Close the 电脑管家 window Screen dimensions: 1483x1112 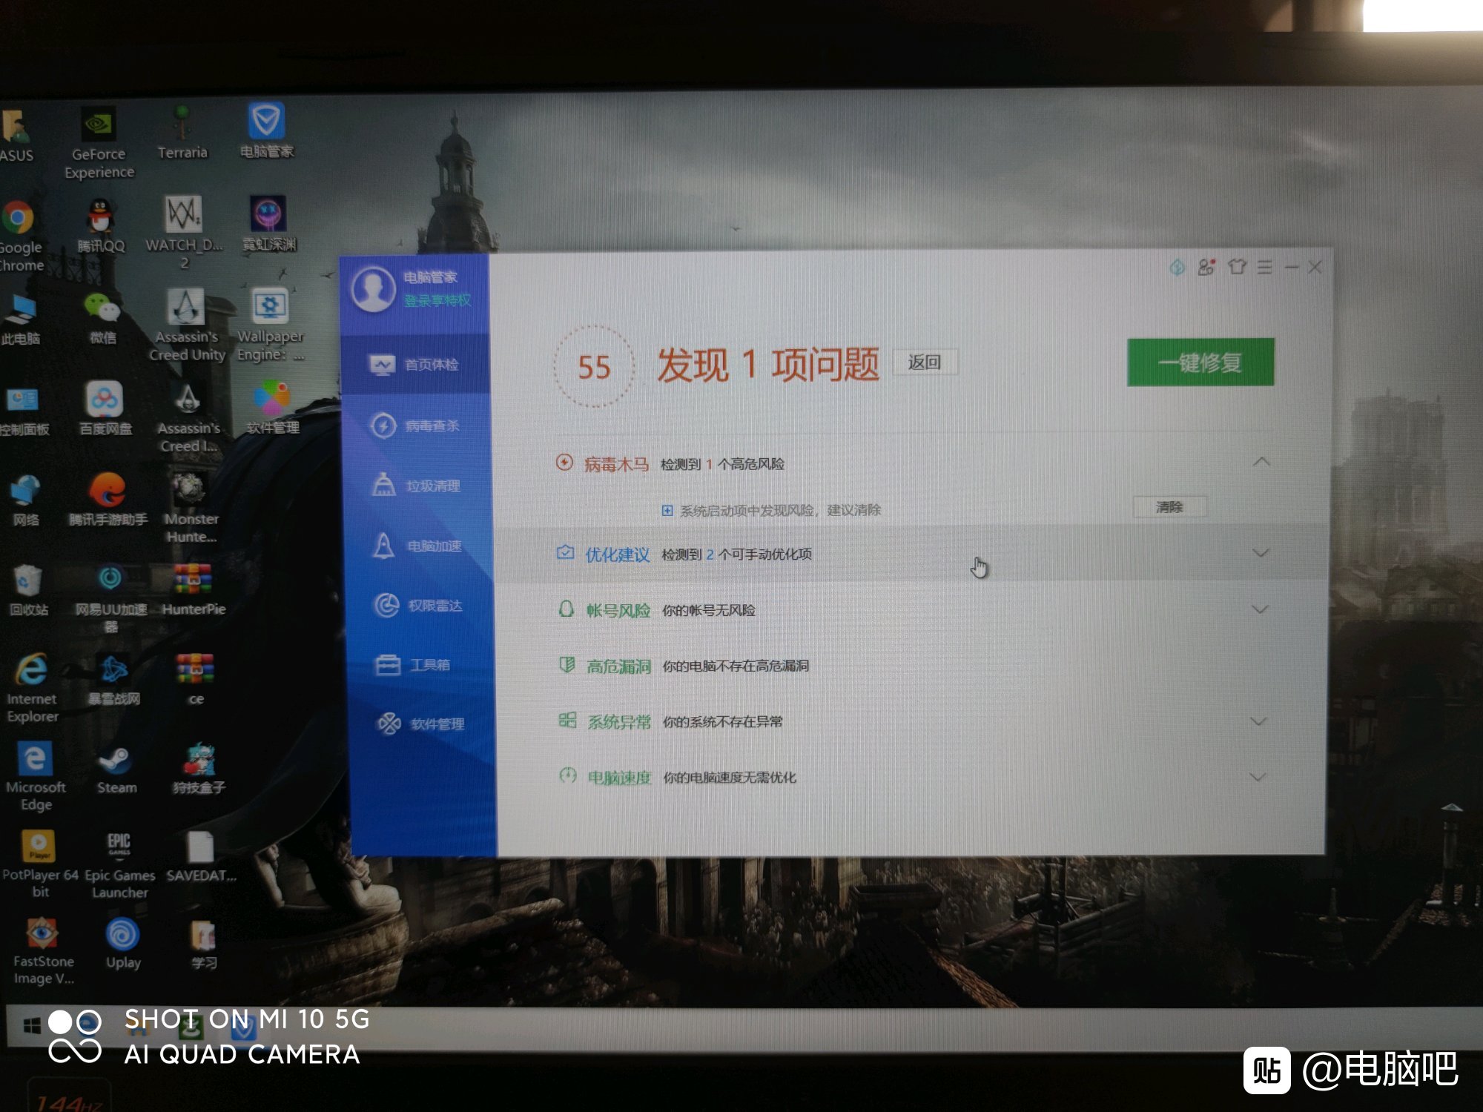(1315, 267)
